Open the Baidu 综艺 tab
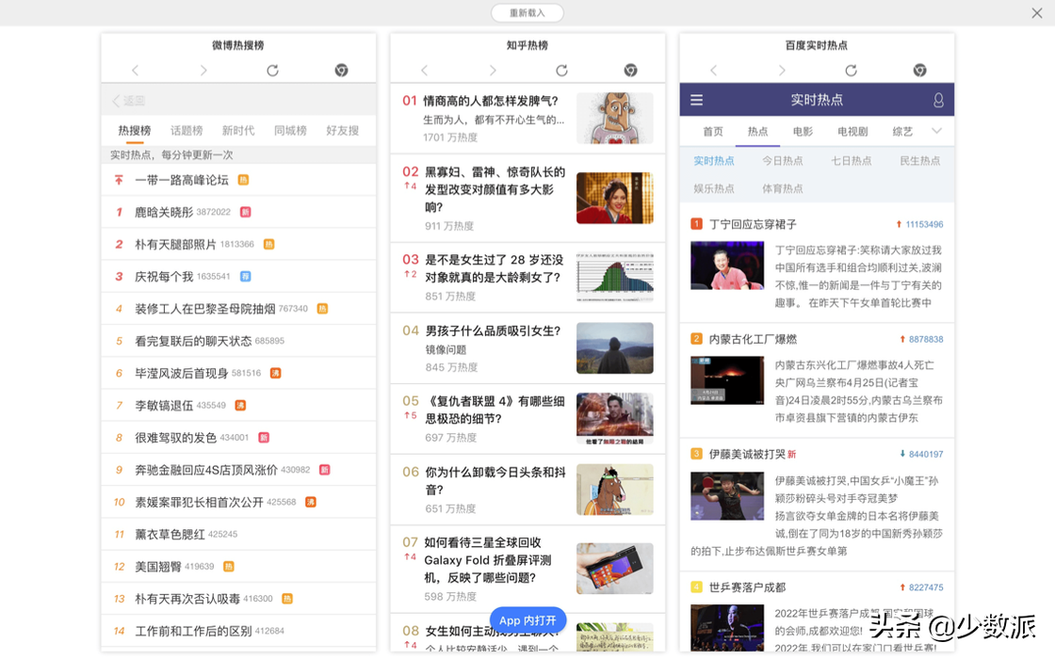This screenshot has height=659, width=1055. point(902,131)
